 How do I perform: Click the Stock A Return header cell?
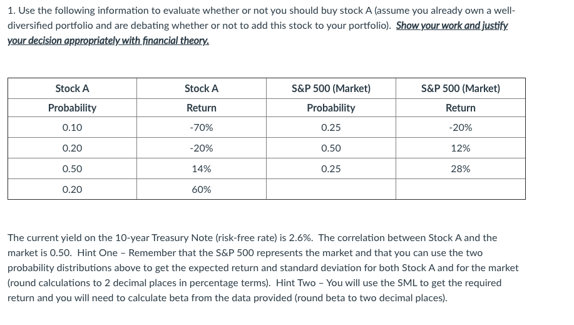(202, 98)
